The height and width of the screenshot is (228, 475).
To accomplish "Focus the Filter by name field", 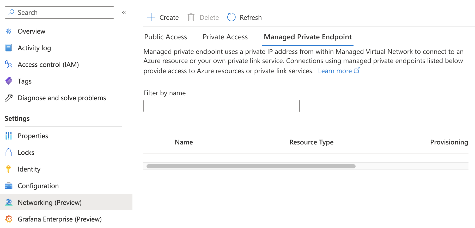I will 221,106.
